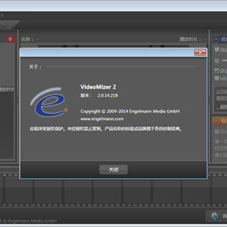Click the round toolbar icon on the top-left tab

click(x=3, y=25)
